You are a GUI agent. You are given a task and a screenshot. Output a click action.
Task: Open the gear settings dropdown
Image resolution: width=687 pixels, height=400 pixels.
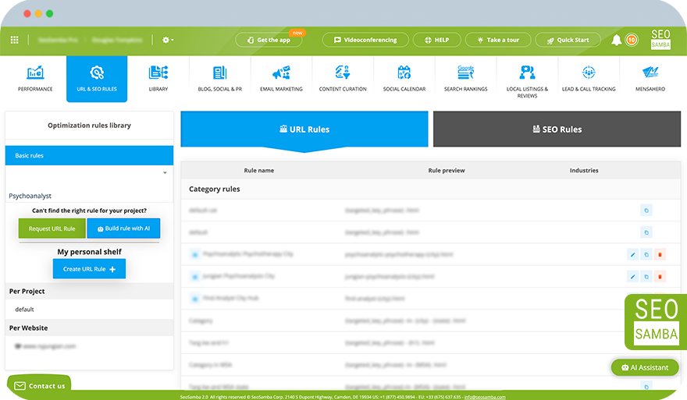(168, 40)
